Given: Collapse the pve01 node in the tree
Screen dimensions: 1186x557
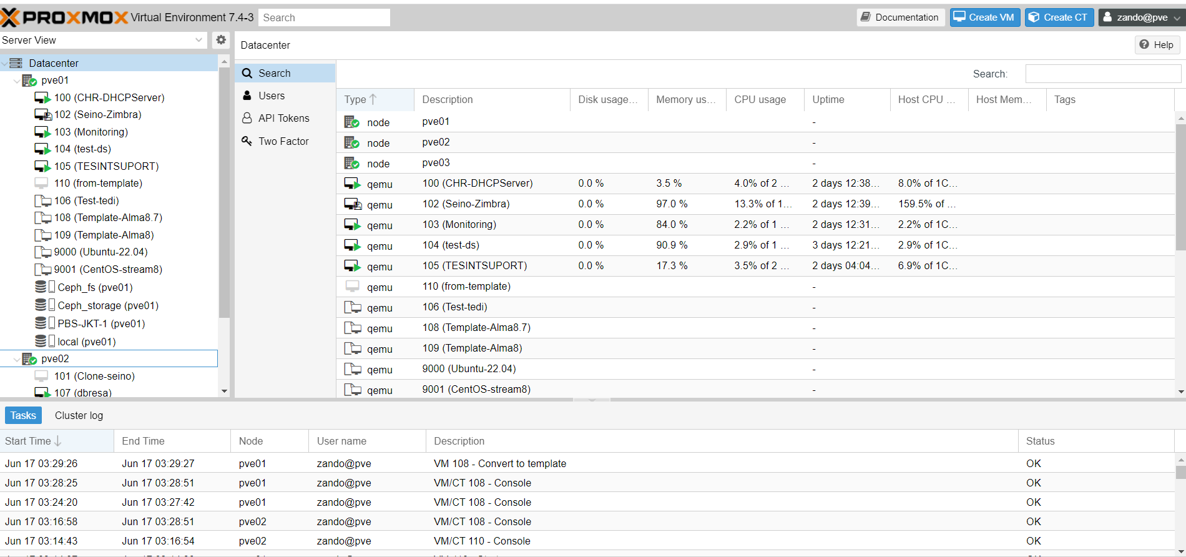Looking at the screenshot, I should pos(17,81).
